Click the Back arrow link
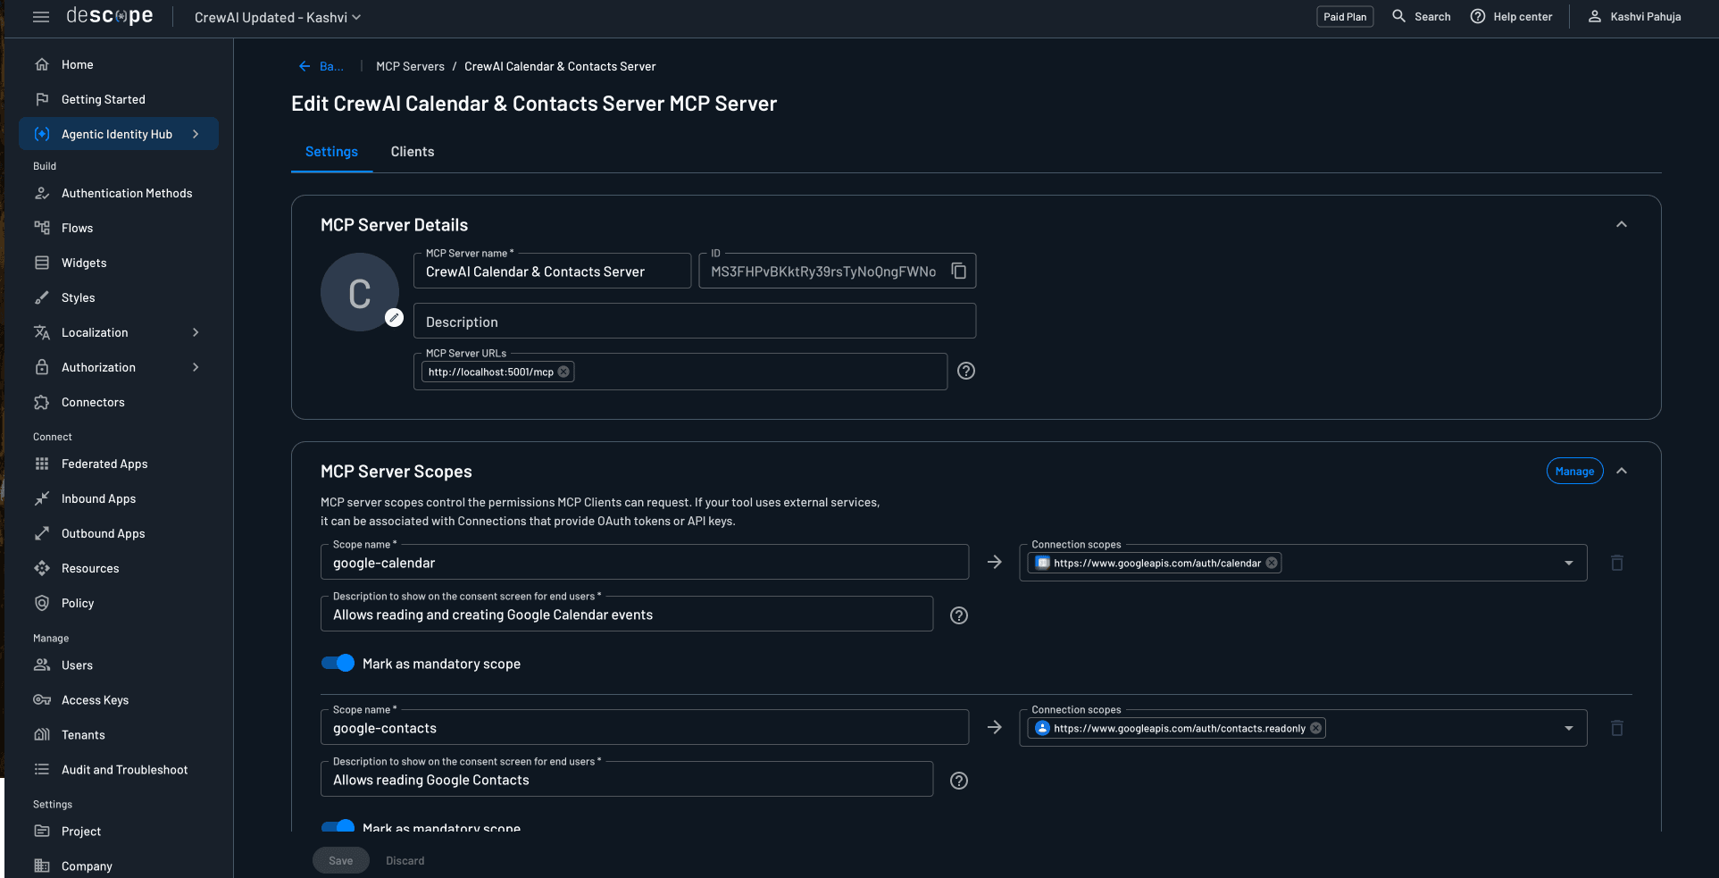Viewport: 1719px width, 878px height. click(321, 66)
